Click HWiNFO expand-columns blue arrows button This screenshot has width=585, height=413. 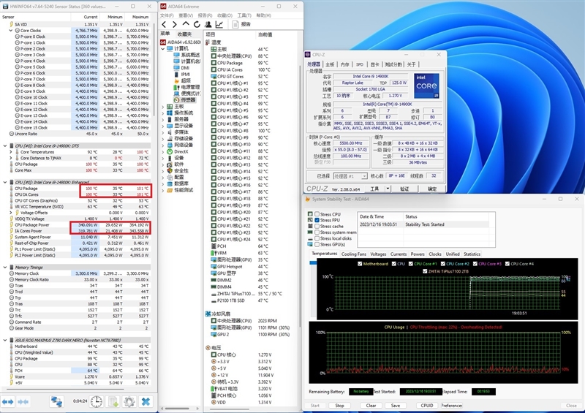(7, 402)
